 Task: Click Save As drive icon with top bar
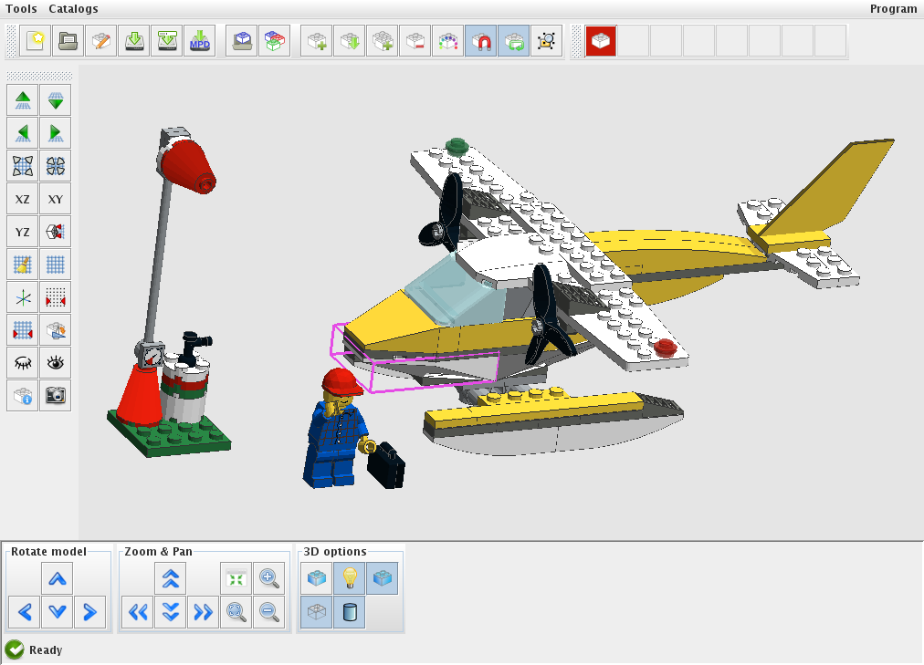click(x=167, y=41)
